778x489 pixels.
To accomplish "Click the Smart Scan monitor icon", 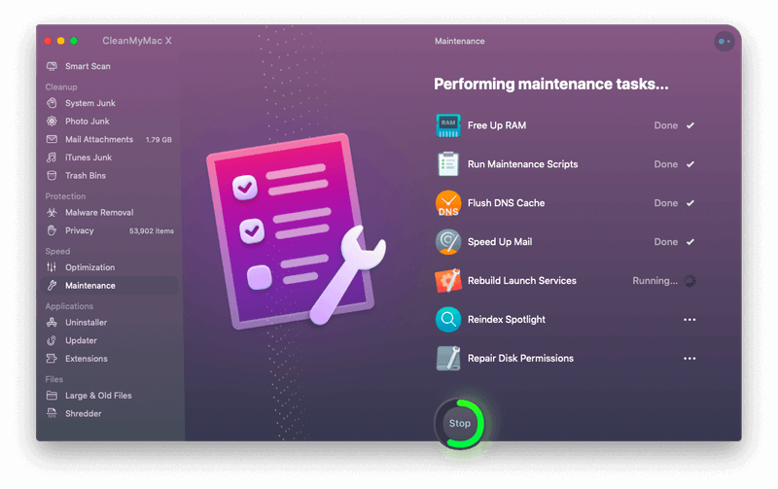I will [52, 66].
